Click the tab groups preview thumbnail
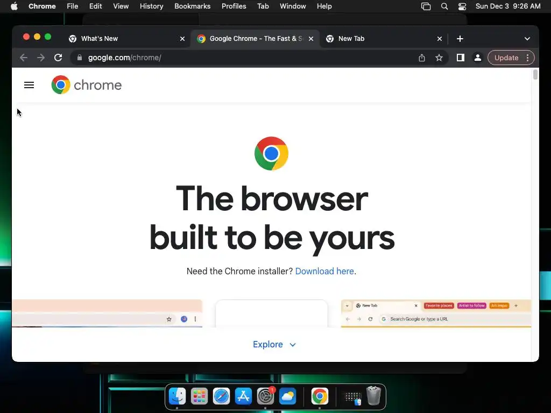 pos(436,314)
